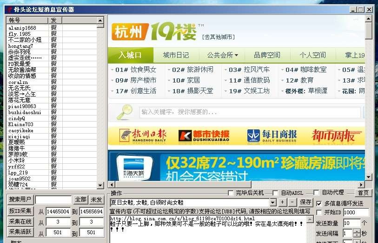Image resolution: width=378 pixels, height=243 pixels.
Task: Switch to 城市日记 tab
Action: pos(176,55)
